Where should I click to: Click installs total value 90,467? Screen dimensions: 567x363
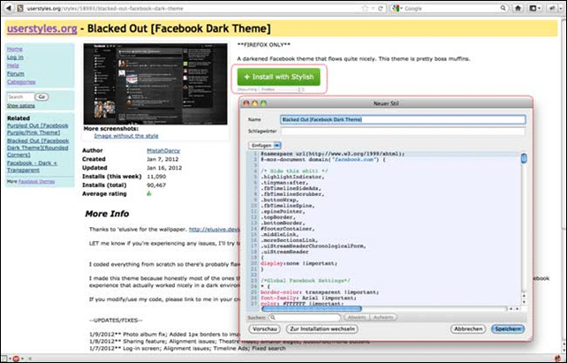(156, 185)
